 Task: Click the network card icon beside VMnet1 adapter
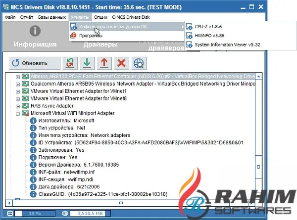tap(25, 91)
